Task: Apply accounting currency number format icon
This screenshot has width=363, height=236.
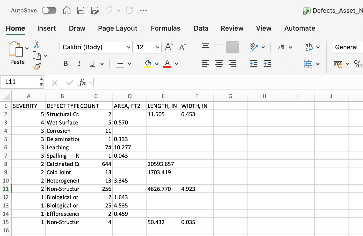Action: tap(338, 64)
